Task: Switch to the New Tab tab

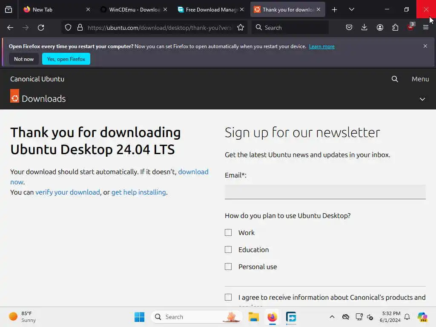Action: pos(57,9)
